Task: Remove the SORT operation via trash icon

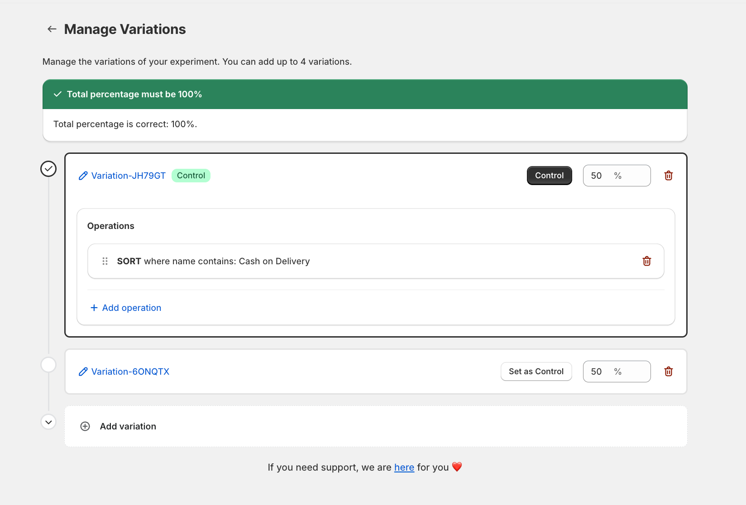Action: [646, 261]
